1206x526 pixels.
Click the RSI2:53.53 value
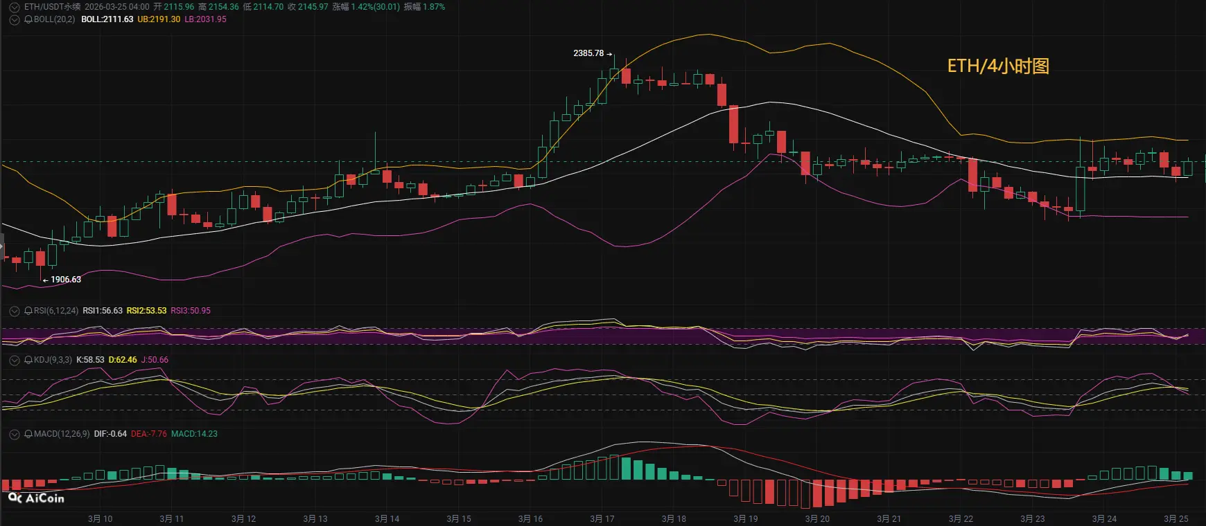[x=147, y=311]
